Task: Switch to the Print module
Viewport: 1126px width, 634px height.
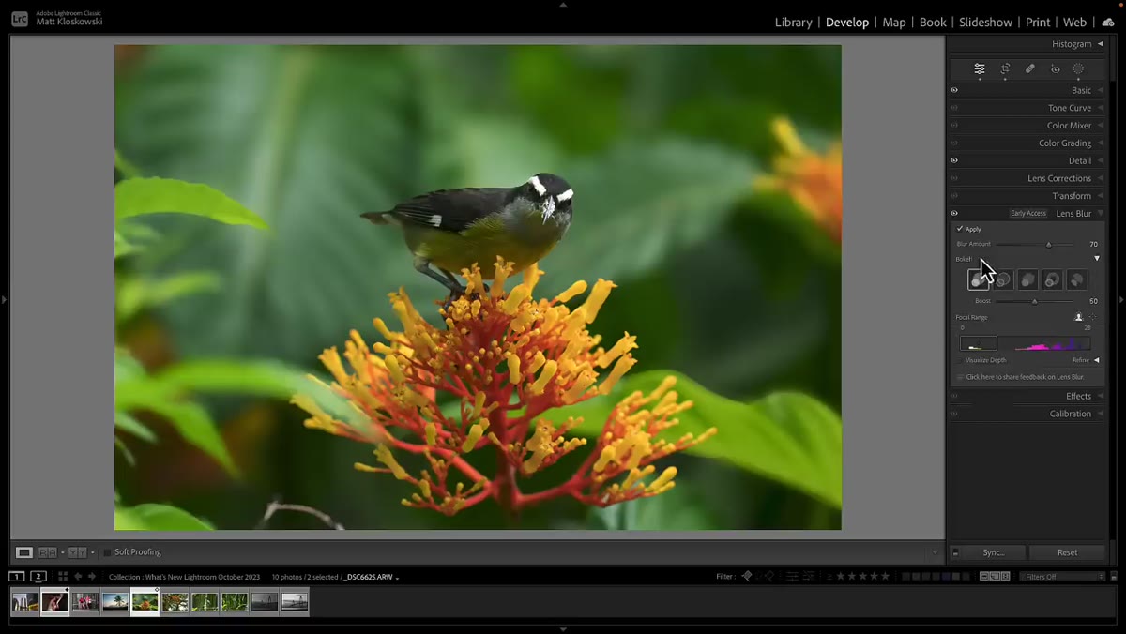Action: (x=1038, y=23)
